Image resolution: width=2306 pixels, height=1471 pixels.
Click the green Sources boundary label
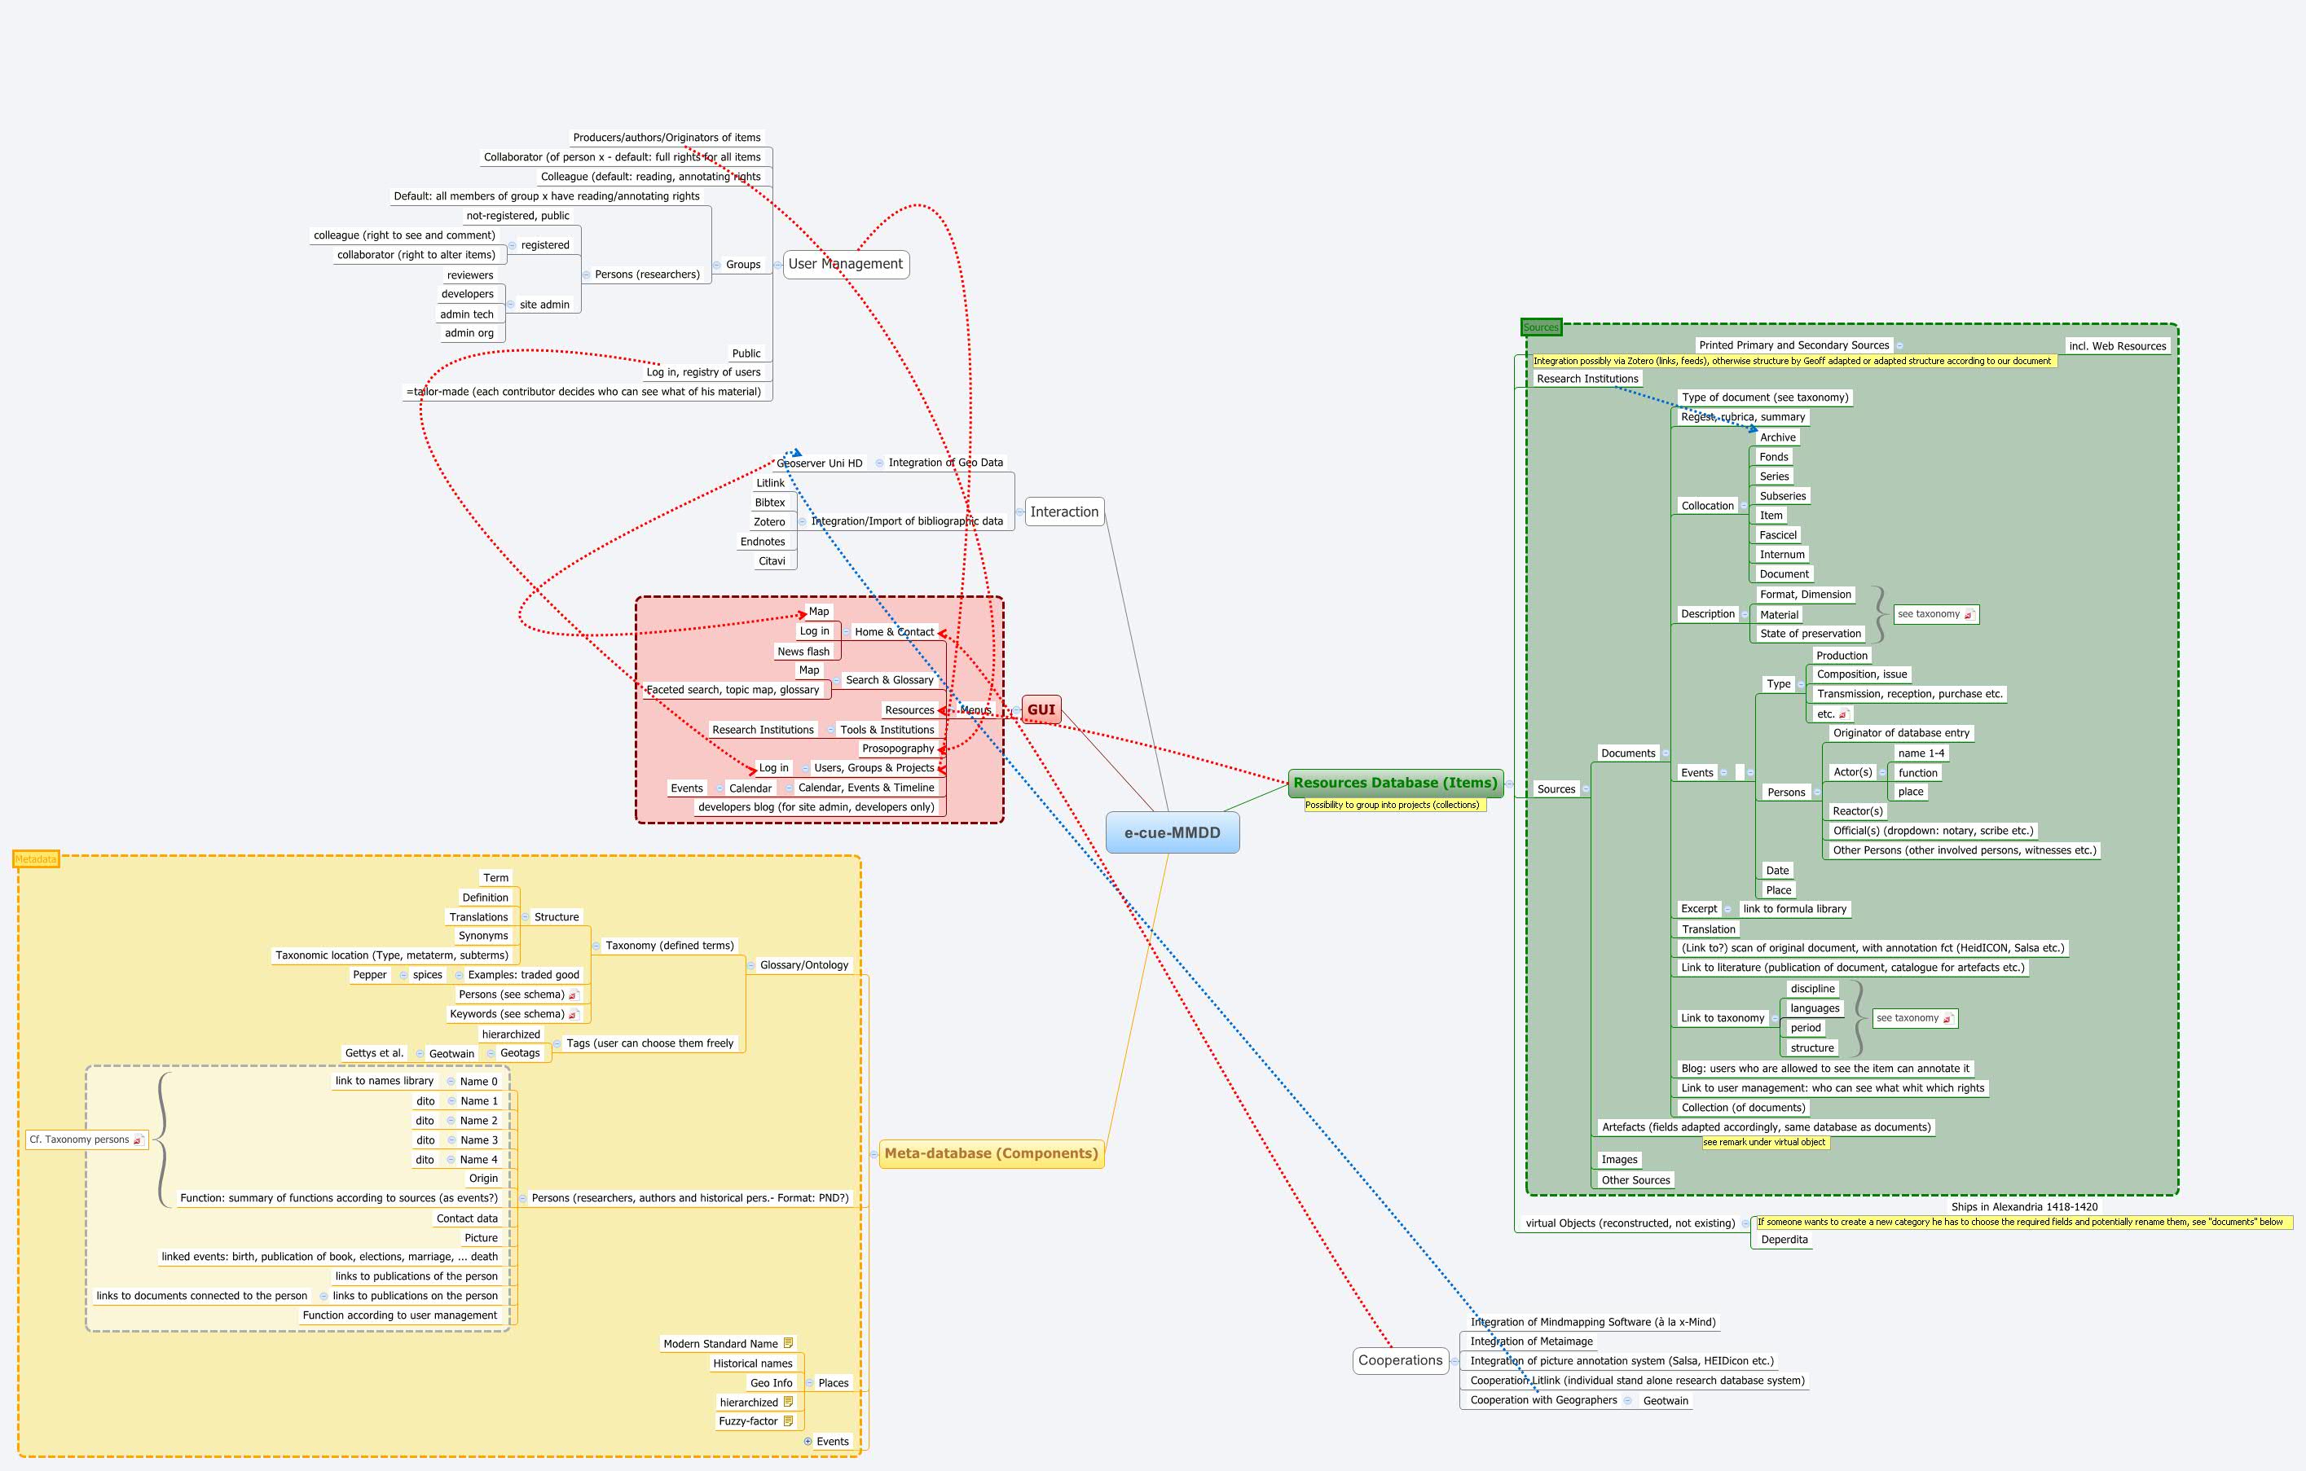1541,327
